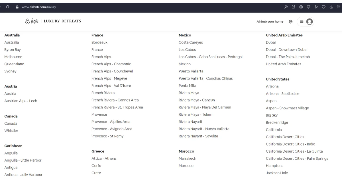Click the Greece section heading

98,151
